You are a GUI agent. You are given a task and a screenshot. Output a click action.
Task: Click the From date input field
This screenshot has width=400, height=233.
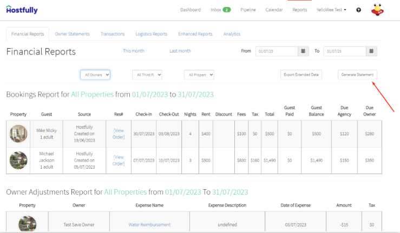click(277, 51)
